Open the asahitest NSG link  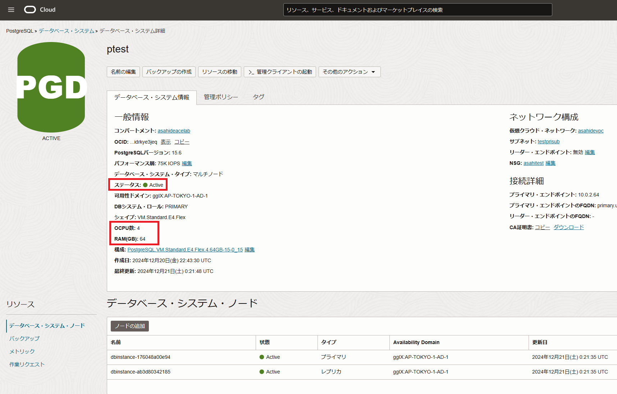[x=534, y=163]
